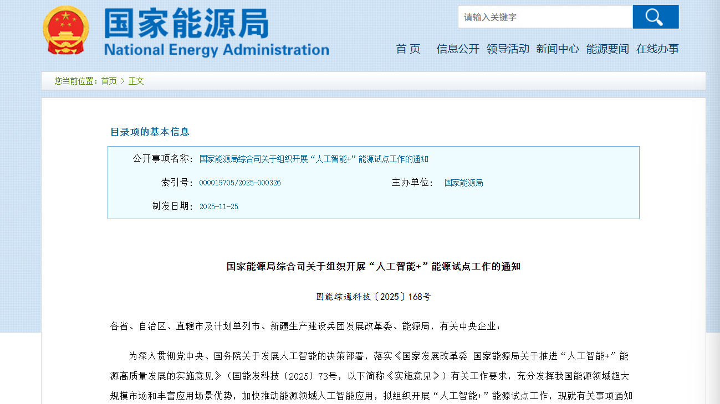The width and height of the screenshot is (720, 404).
Task: Click the 首页 link in the breadcrumb
Action: [x=109, y=81]
